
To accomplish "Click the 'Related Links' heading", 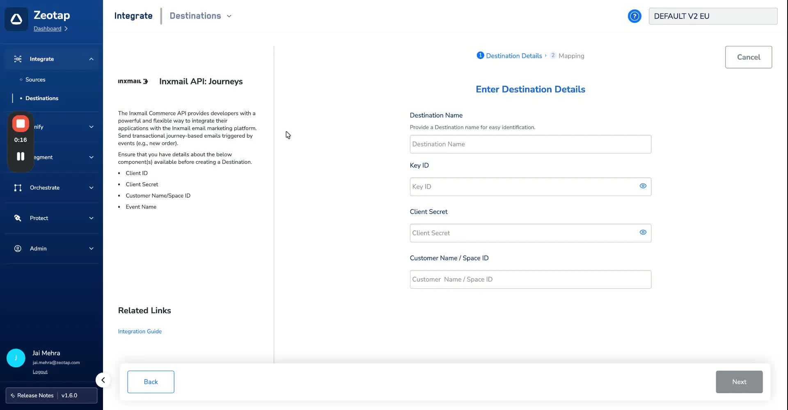I will 144,311.
